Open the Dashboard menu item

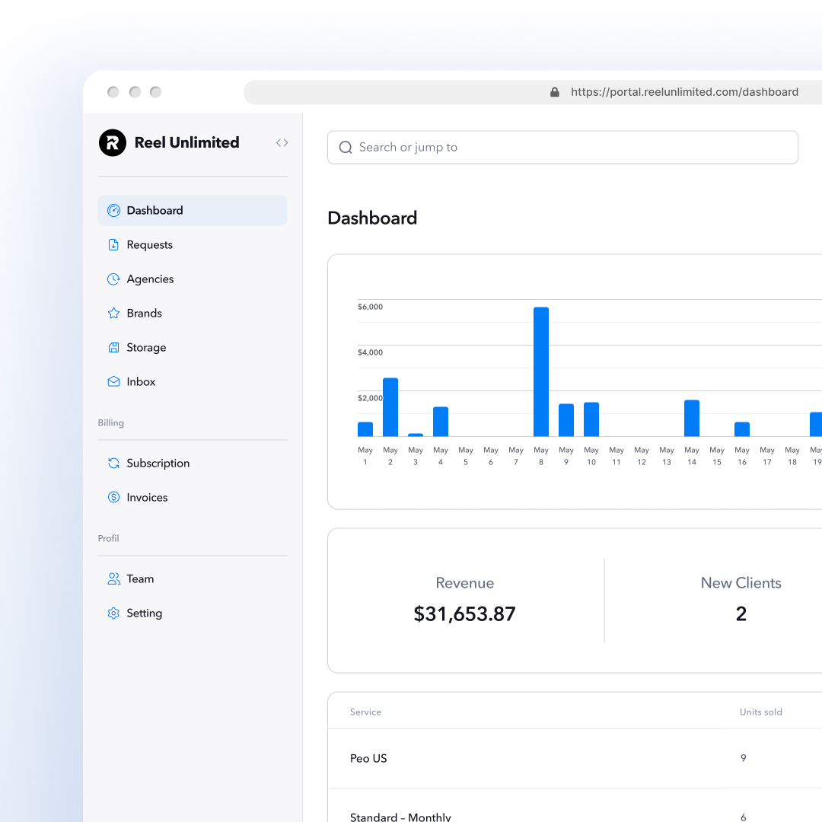[193, 210]
